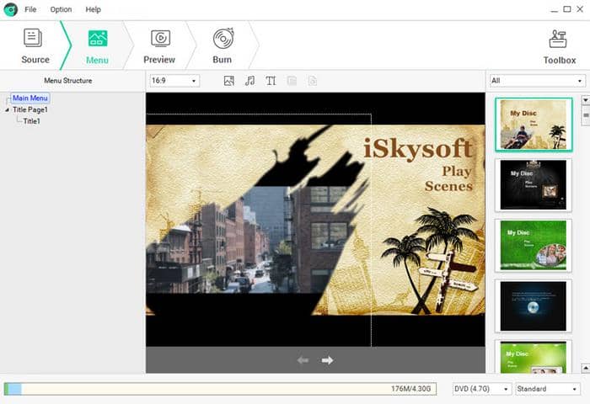Click the disc capacity usage bar
Screen dimensions: 590x404
(x=220, y=389)
